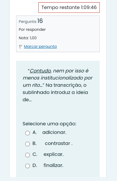Screen dimensions: 117x181
Task: Pick the radio button for option C
Action: pyautogui.click(x=28, y=155)
